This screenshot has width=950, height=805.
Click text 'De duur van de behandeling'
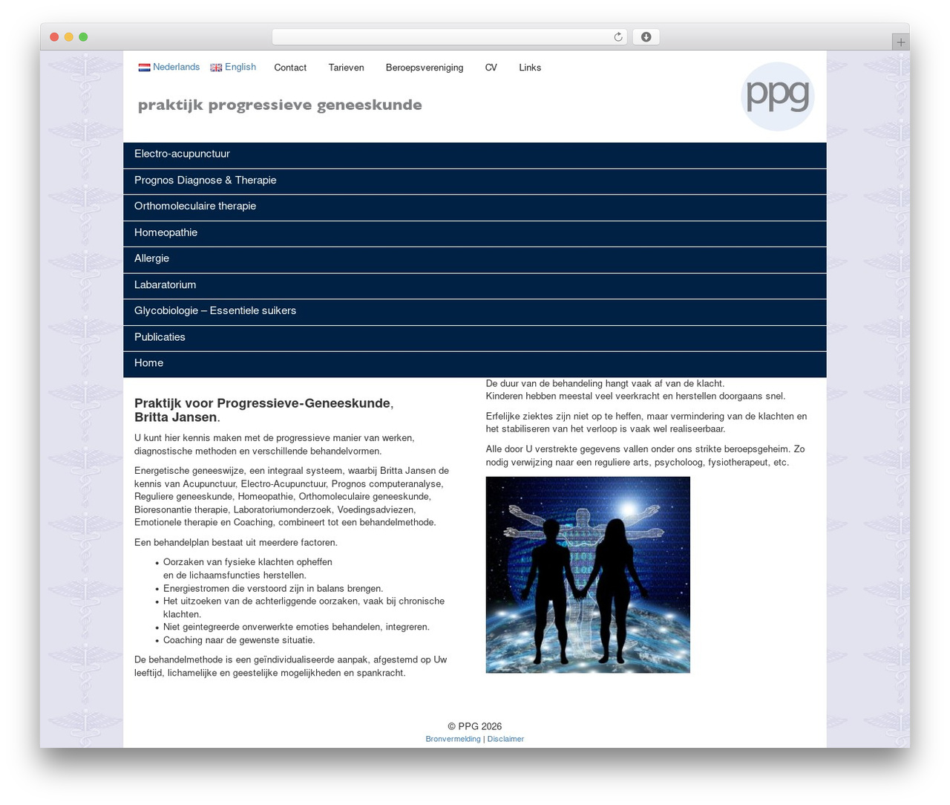[605, 384]
